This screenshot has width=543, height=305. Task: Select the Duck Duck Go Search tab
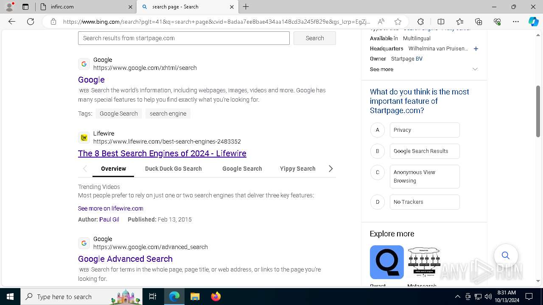click(174, 169)
